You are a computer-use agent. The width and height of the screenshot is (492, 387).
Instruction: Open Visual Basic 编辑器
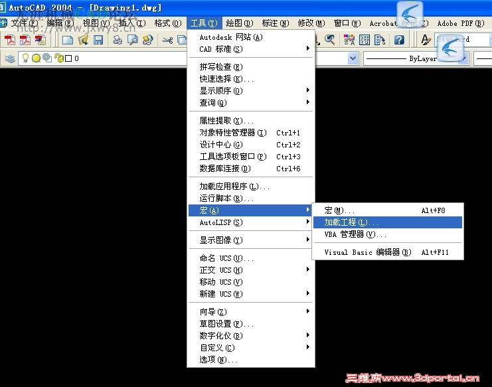pos(388,252)
